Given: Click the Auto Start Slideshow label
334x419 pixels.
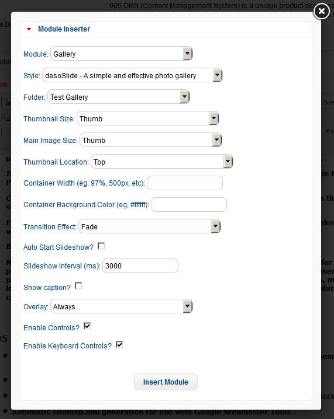Looking at the screenshot, I should coord(58,247).
